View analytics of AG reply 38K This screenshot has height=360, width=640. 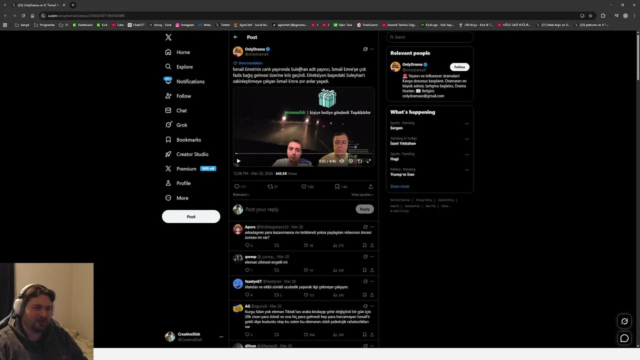coord(338,334)
